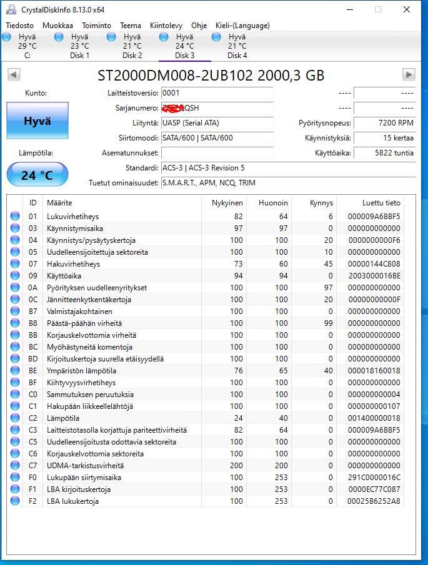The image size is (428, 565).
Task: Click status icon for C7 UDMA-tarkistusvirheitä
Action: [x=15, y=466]
